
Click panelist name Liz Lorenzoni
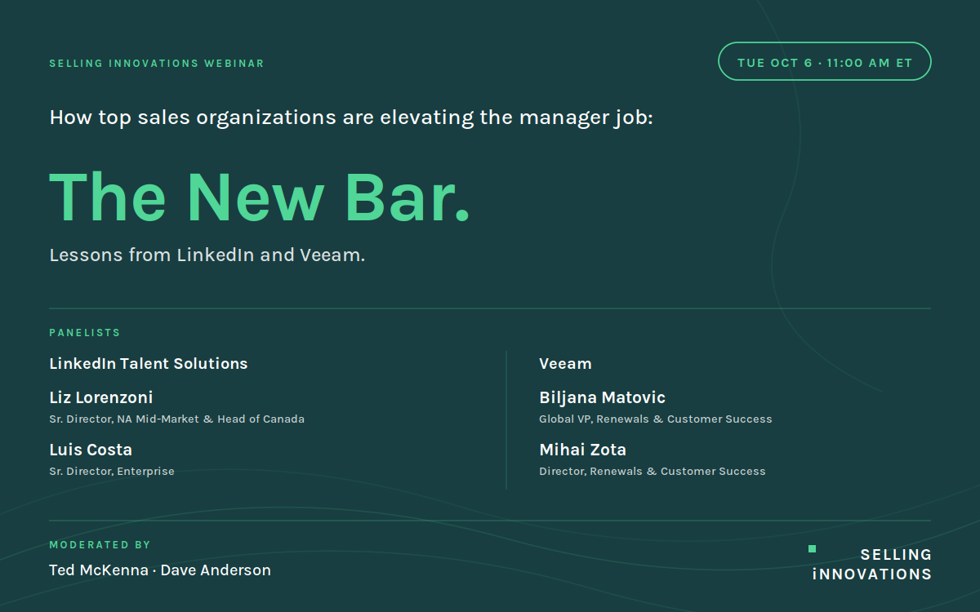click(101, 397)
